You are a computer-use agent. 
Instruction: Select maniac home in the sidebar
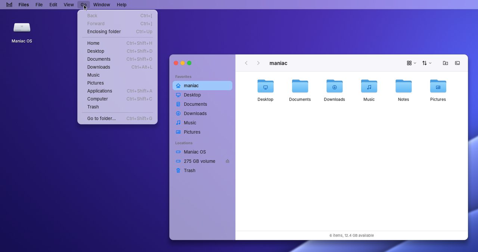(x=202, y=86)
